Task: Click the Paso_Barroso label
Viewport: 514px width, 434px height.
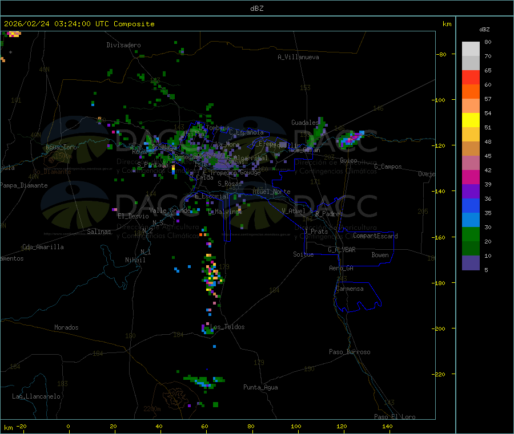Action: 350,352
